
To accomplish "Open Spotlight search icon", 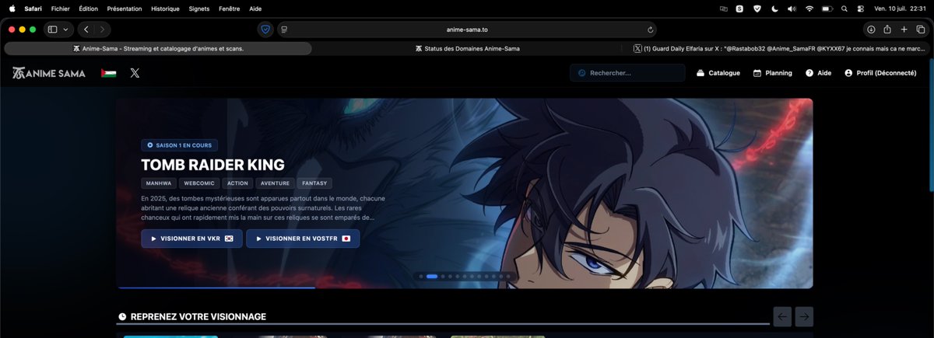I will (844, 9).
